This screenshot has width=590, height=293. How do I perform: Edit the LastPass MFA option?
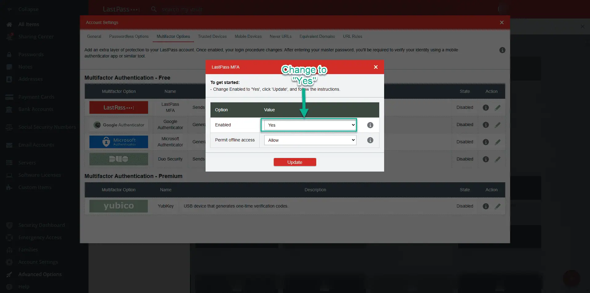point(498,108)
